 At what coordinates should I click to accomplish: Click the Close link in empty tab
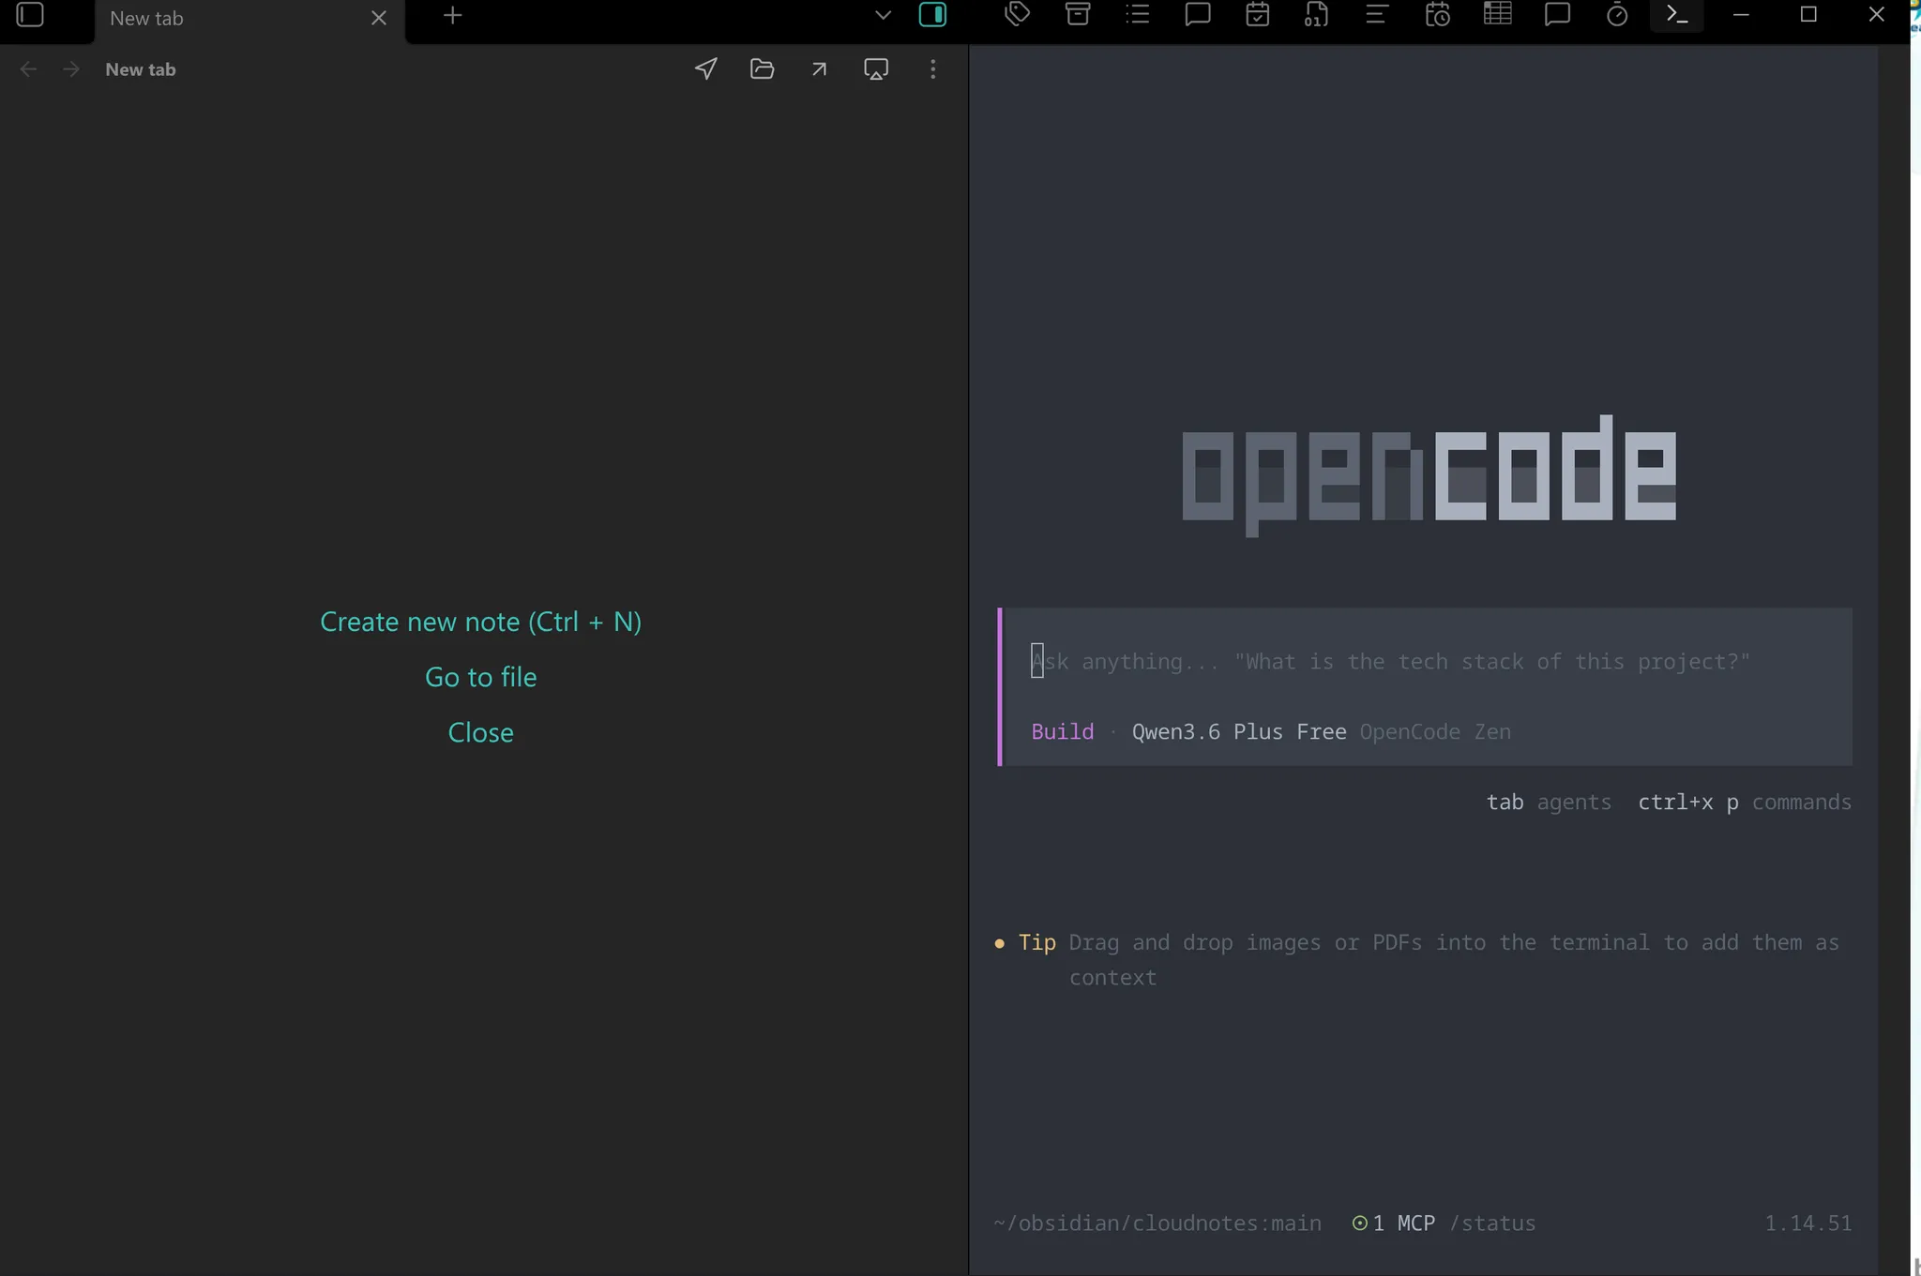(x=481, y=732)
